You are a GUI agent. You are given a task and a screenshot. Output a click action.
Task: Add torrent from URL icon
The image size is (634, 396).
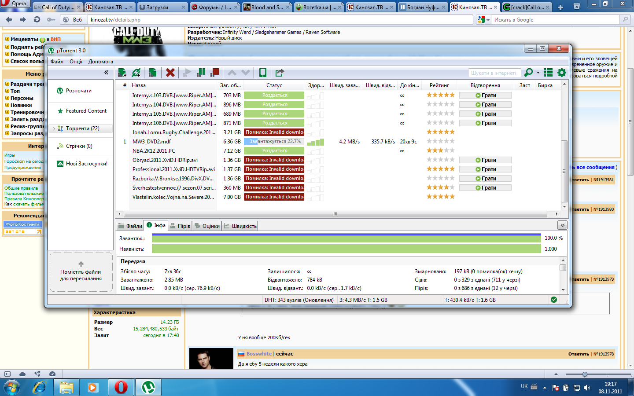click(136, 73)
